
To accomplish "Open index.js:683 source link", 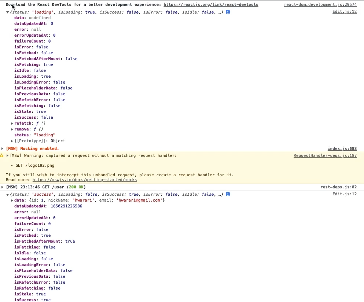I will point(342,148).
